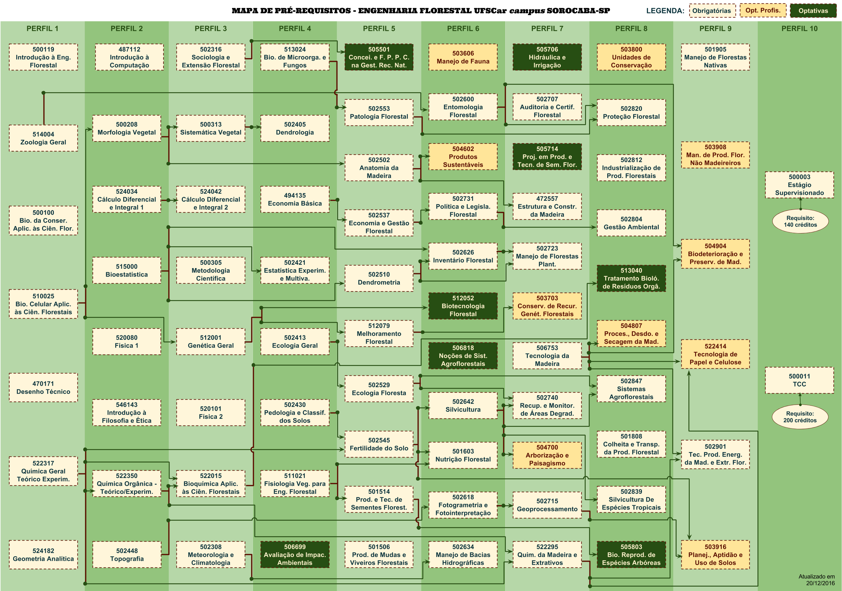Screen dimensions: 842x591
Task: Click the Obrigatórias legend swatch
Action: click(x=712, y=11)
